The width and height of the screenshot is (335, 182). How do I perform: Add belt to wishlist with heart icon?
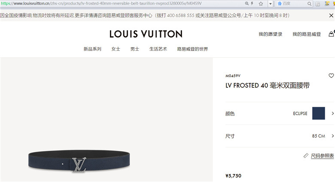click(331, 75)
